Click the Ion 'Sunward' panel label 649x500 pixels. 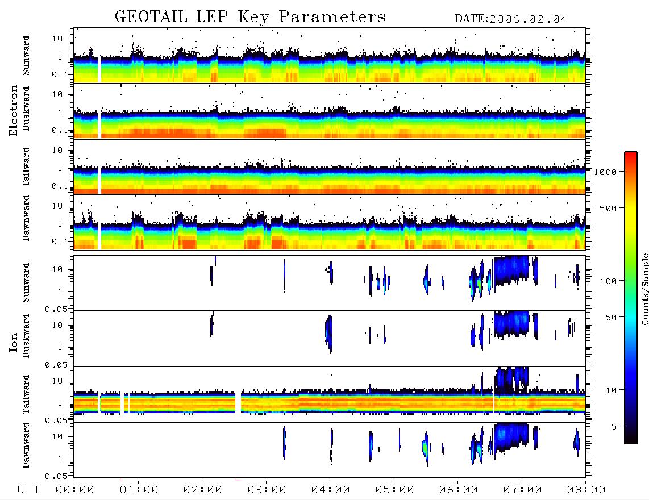[26, 282]
